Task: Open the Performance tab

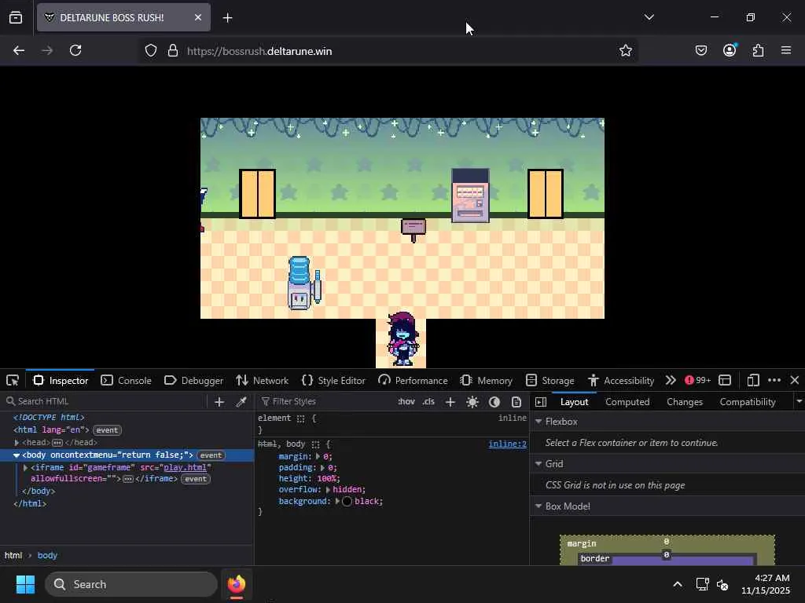Action: tap(413, 381)
